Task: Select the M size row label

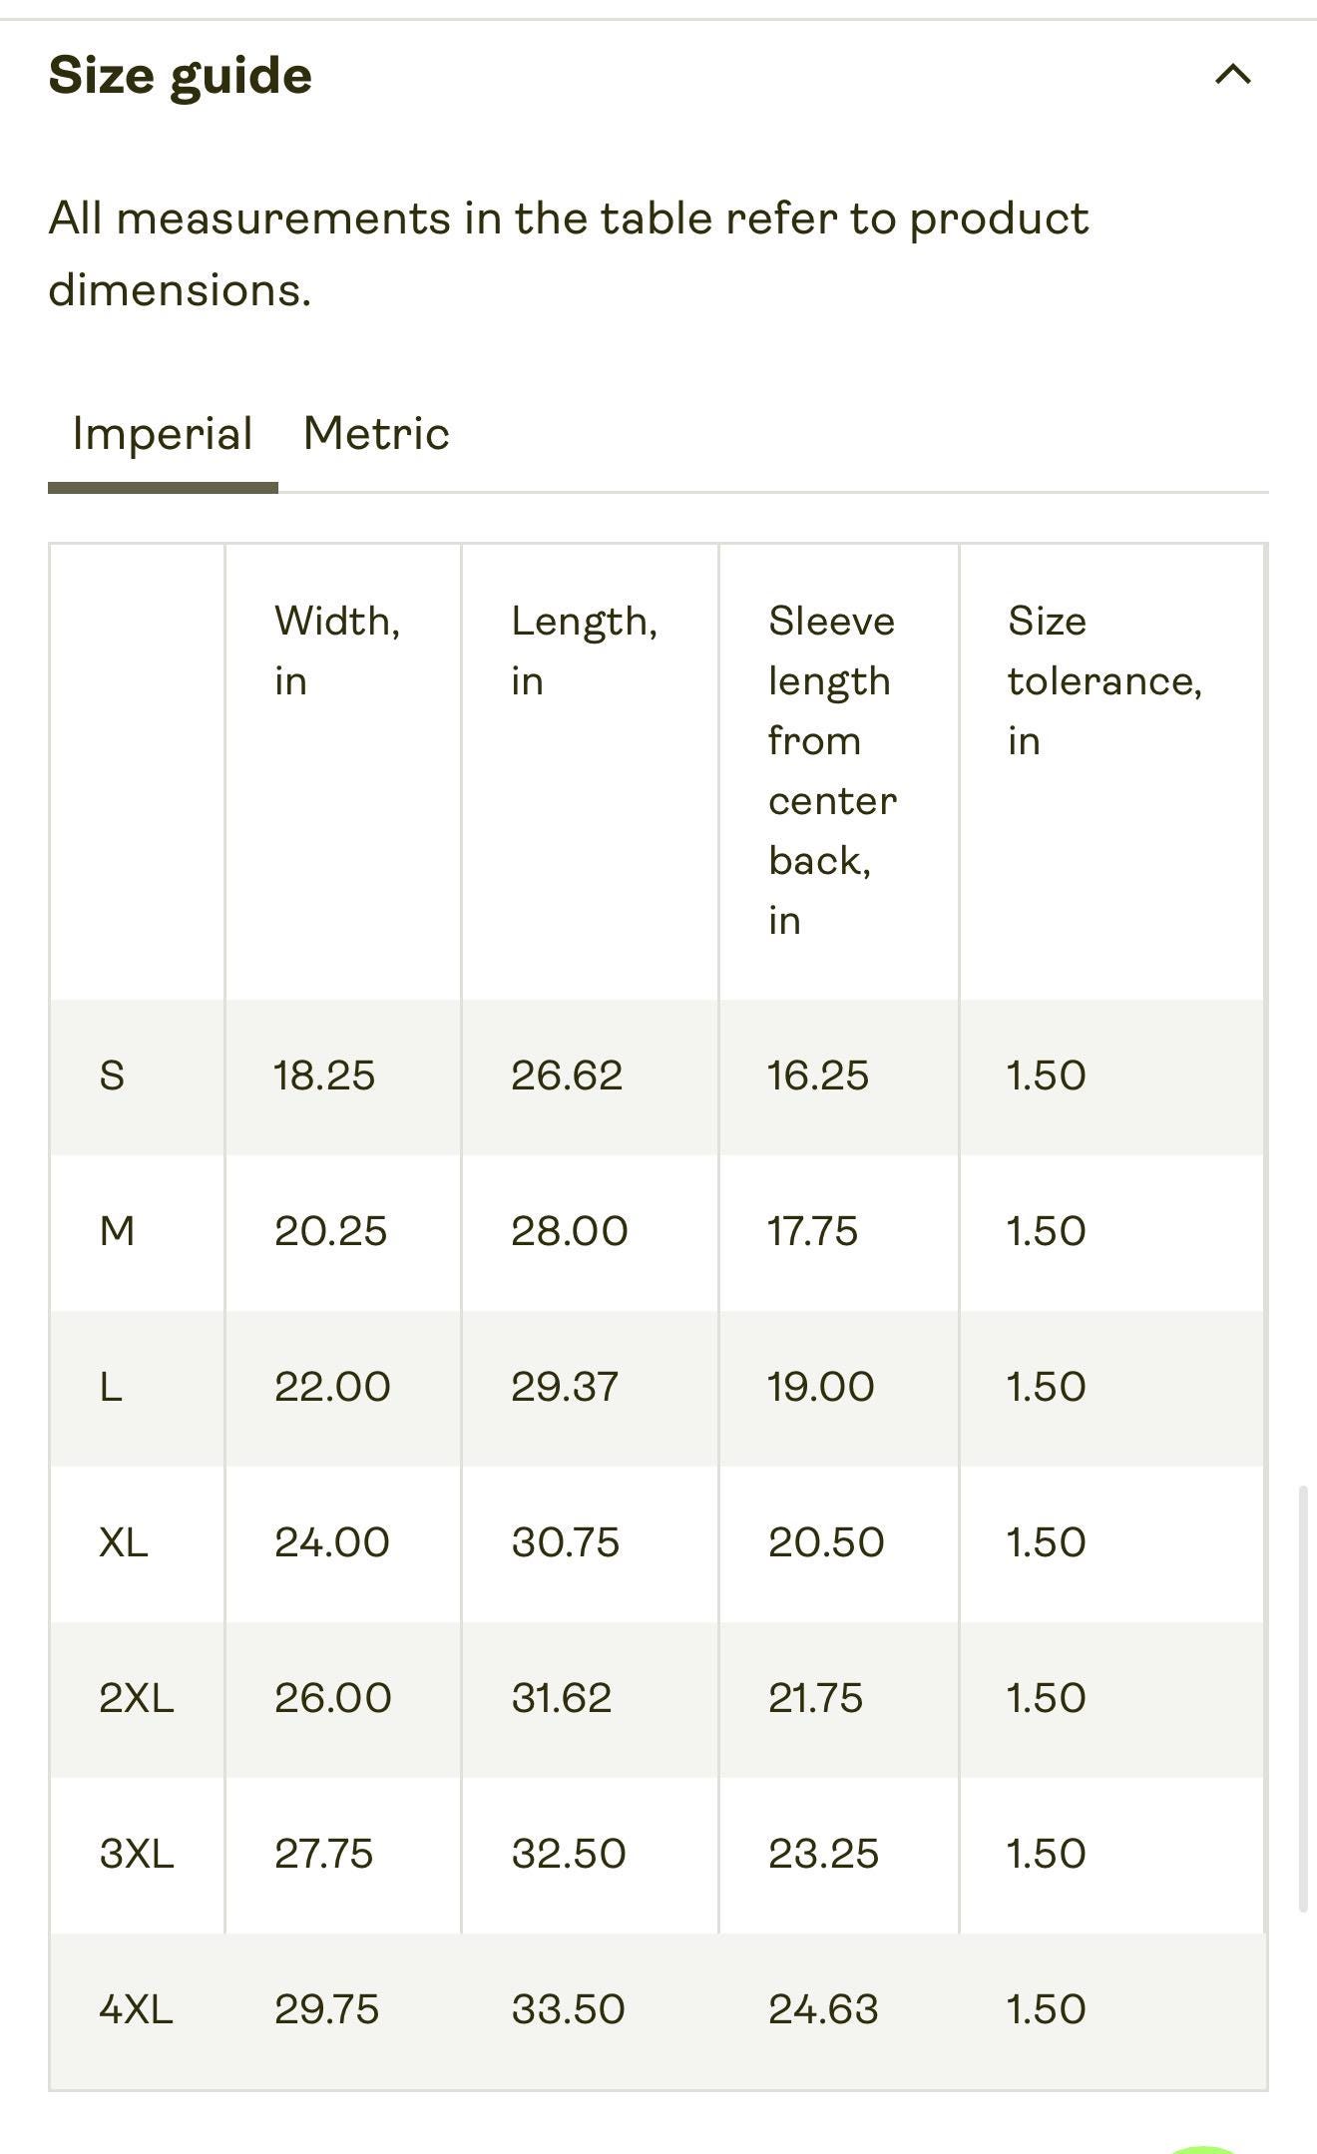Action: [x=117, y=1231]
